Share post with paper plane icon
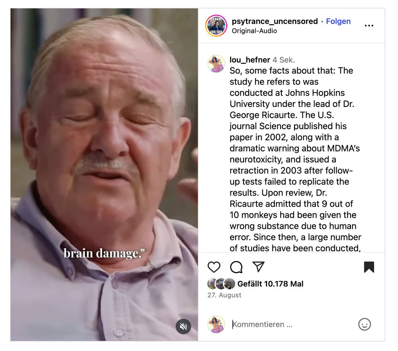This screenshot has height=351, width=398. tap(258, 267)
